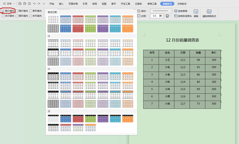Click the border color pen icon

(167, 16)
